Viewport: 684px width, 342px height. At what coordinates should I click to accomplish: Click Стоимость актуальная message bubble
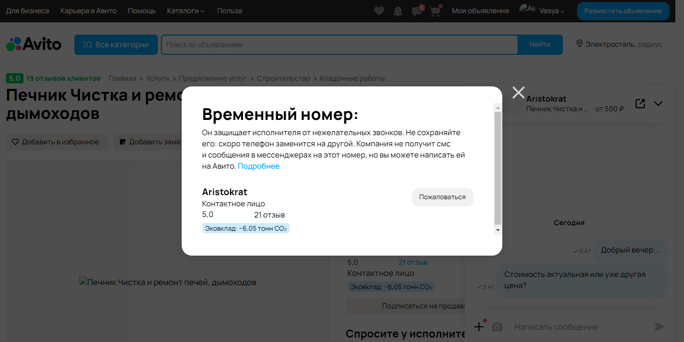click(x=582, y=280)
